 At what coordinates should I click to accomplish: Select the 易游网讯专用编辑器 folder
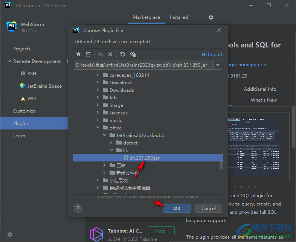130,188
